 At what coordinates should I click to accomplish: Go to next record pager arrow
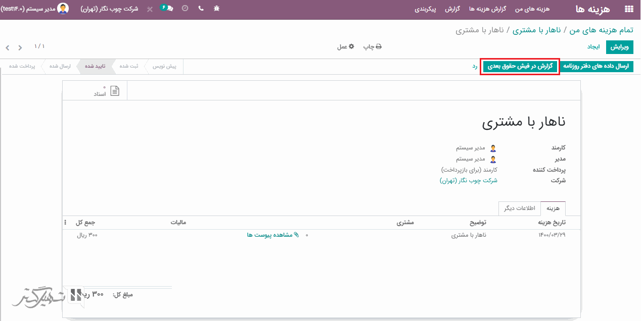[20, 48]
